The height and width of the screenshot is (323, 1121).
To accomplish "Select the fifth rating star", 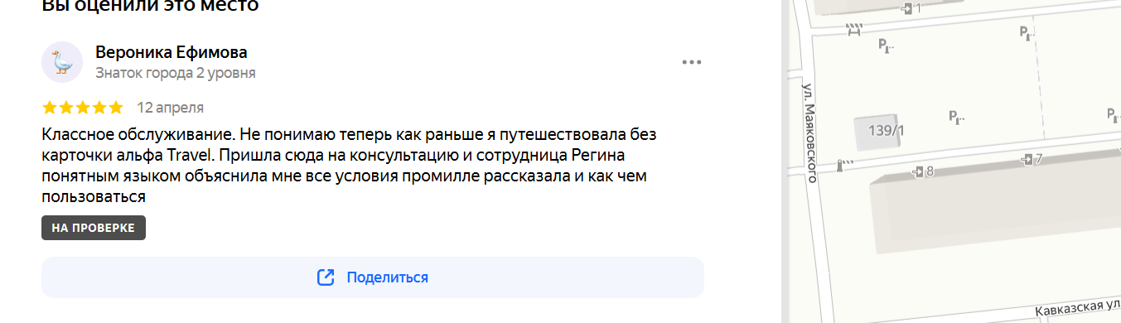I will (115, 108).
